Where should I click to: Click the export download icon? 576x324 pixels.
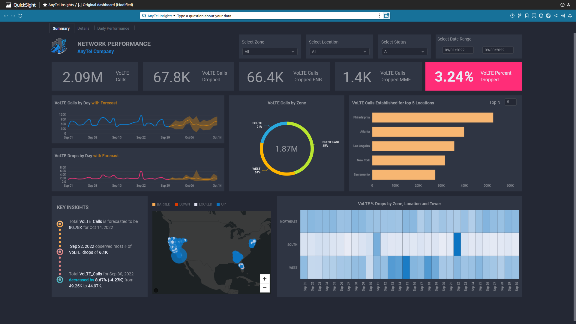[534, 16]
